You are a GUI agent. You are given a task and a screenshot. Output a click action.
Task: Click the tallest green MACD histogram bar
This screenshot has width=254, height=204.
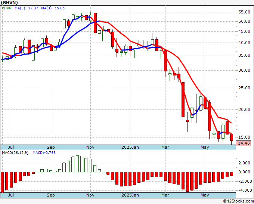(77, 164)
